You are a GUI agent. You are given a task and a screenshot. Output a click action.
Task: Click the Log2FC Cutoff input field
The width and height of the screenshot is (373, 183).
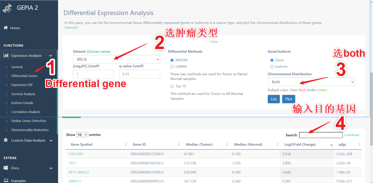[94, 74]
